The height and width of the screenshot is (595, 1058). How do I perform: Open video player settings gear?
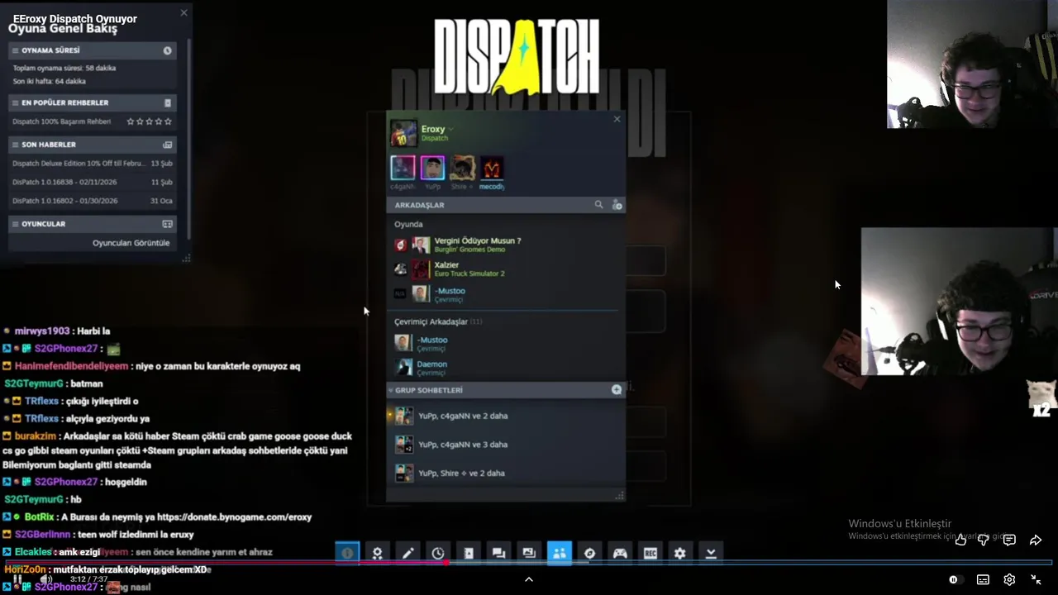pos(1009,580)
